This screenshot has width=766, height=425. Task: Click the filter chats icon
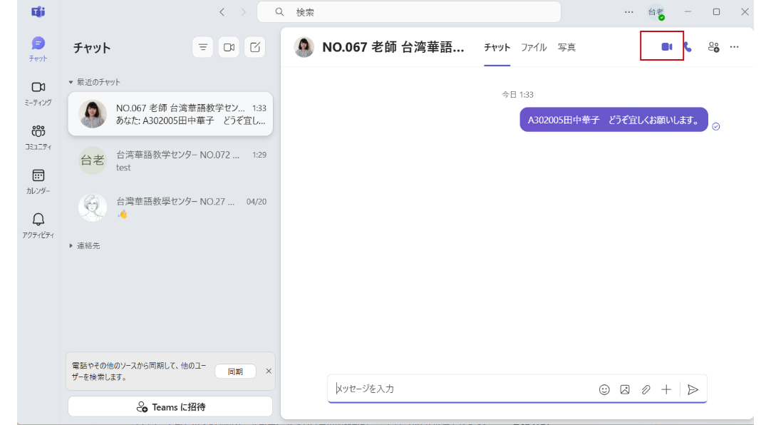click(x=203, y=47)
